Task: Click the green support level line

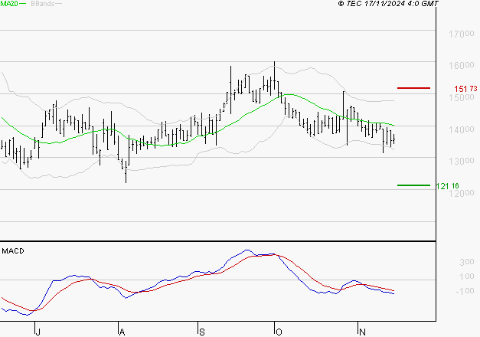Action: [x=413, y=185]
